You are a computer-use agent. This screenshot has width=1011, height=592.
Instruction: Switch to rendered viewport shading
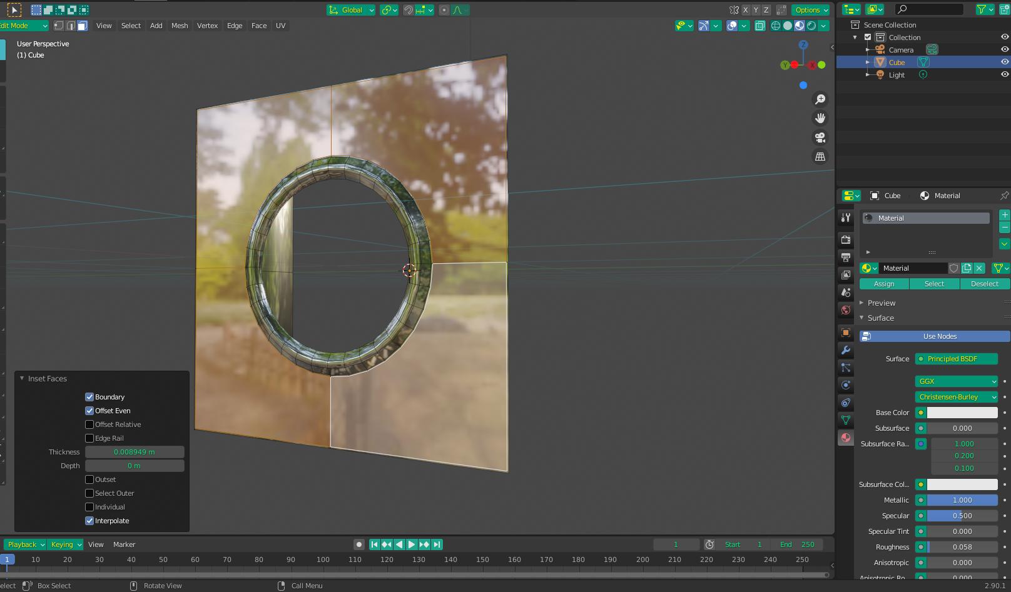click(x=811, y=26)
